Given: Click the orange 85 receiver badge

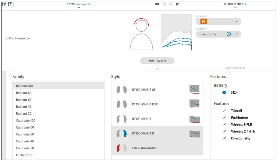Looking at the screenshot, I should [204, 21].
